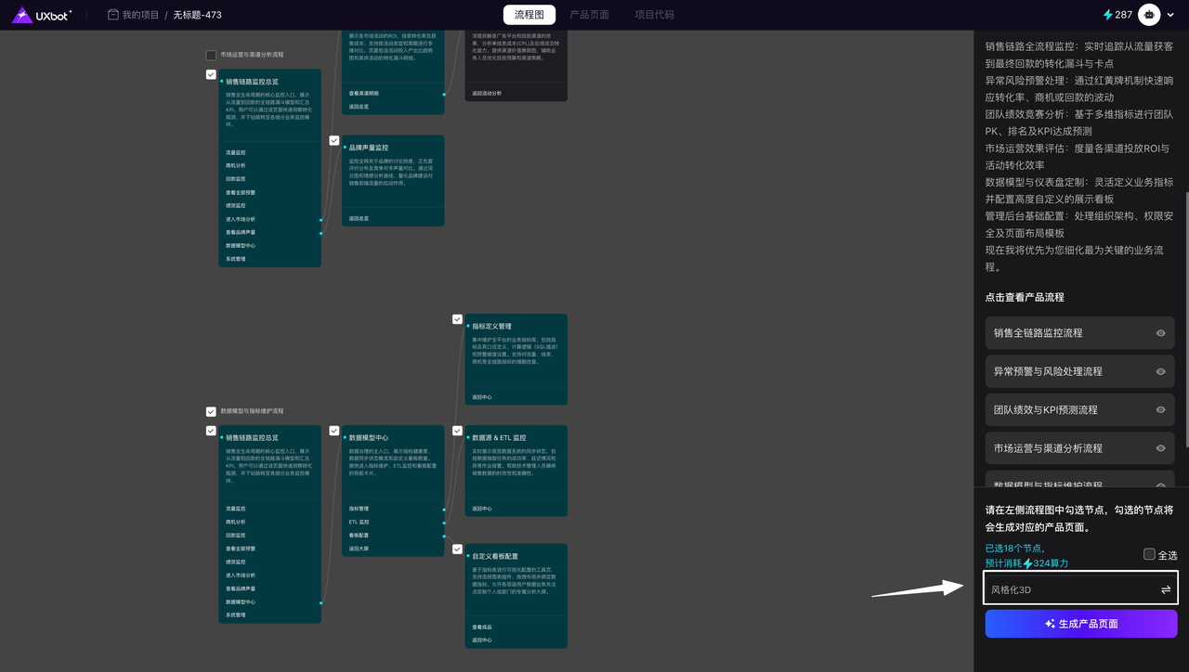Toggle the 全选 checkbox
The width and height of the screenshot is (1189, 672).
(x=1149, y=554)
